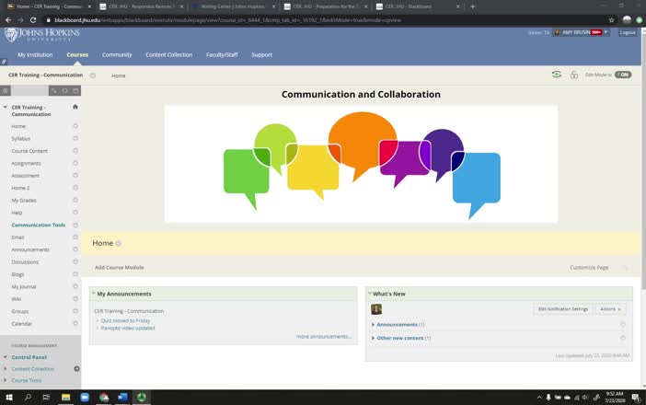The image size is (646, 405).
Task: Click Customize Page button
Action: pos(589,267)
